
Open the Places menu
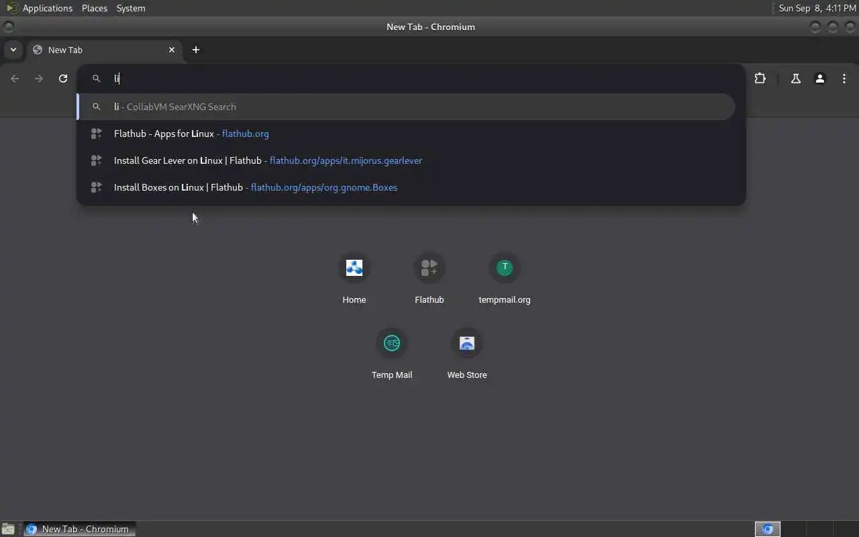(x=95, y=8)
